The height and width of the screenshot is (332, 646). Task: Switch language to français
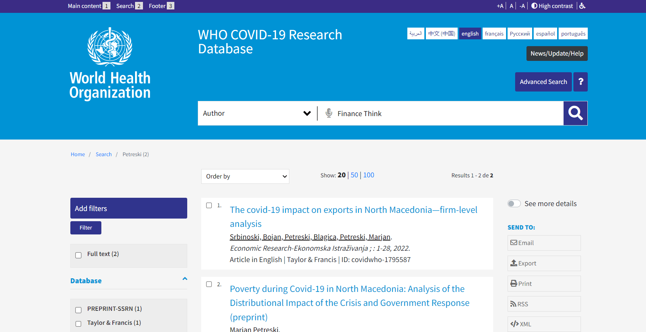point(494,33)
